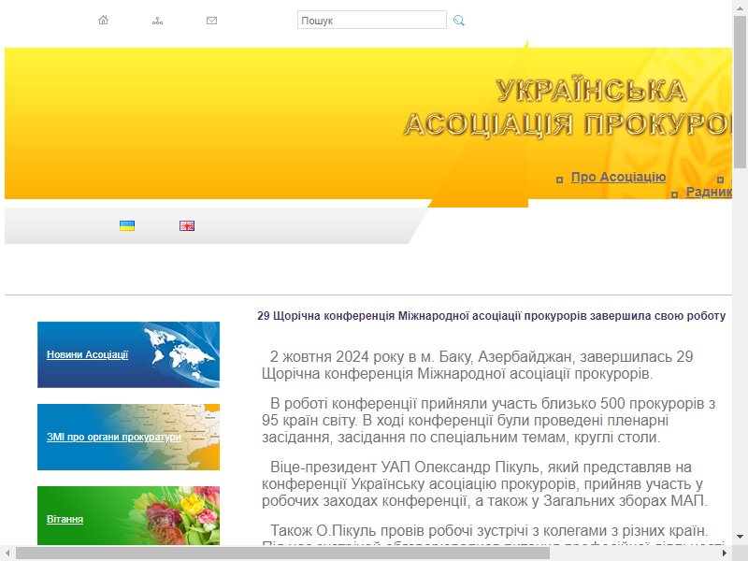Image resolution: width=748 pixels, height=561 pixels.
Task: Click the scroll left arrow
Action: pyautogui.click(x=7, y=554)
